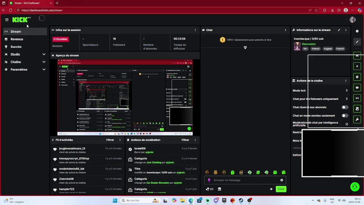Open the Actions de modération three-dot menu
Viewport: 364px width, 205px height.
[195, 140]
